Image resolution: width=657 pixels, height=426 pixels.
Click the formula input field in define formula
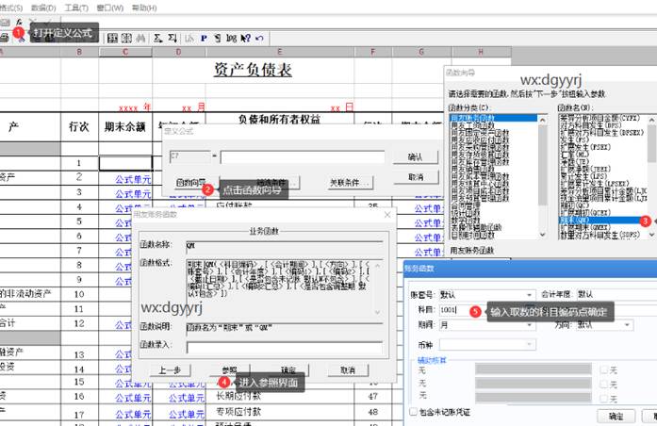click(x=303, y=157)
